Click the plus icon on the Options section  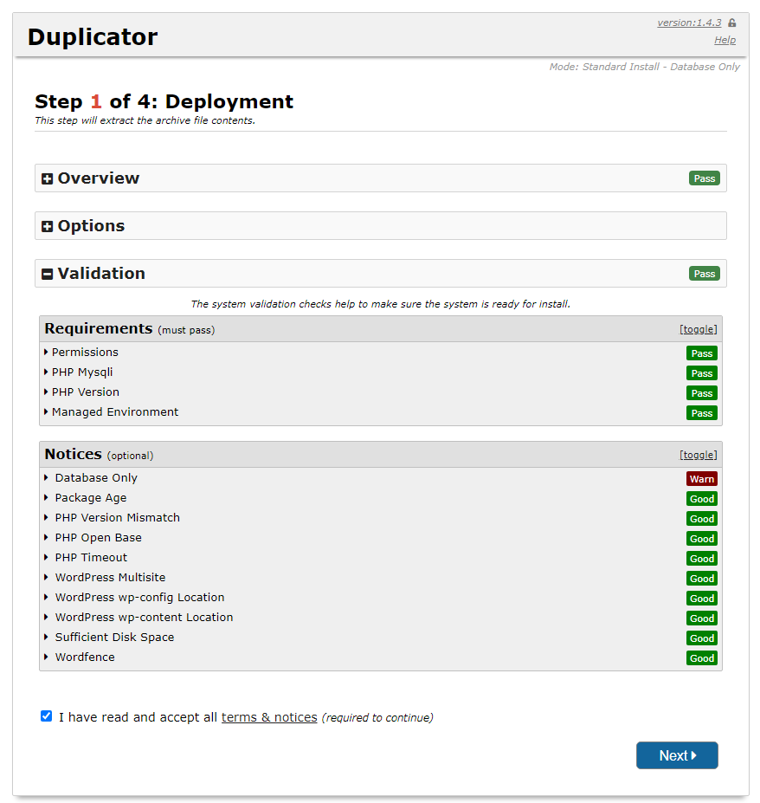pyautogui.click(x=47, y=225)
